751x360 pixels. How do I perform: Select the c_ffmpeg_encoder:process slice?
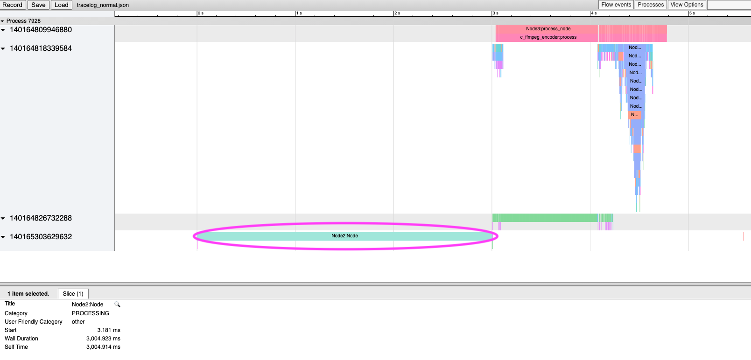(x=548, y=37)
